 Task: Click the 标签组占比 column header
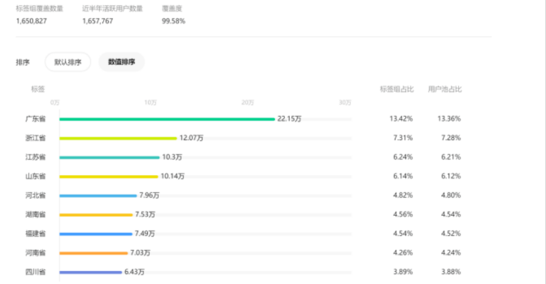pos(396,89)
